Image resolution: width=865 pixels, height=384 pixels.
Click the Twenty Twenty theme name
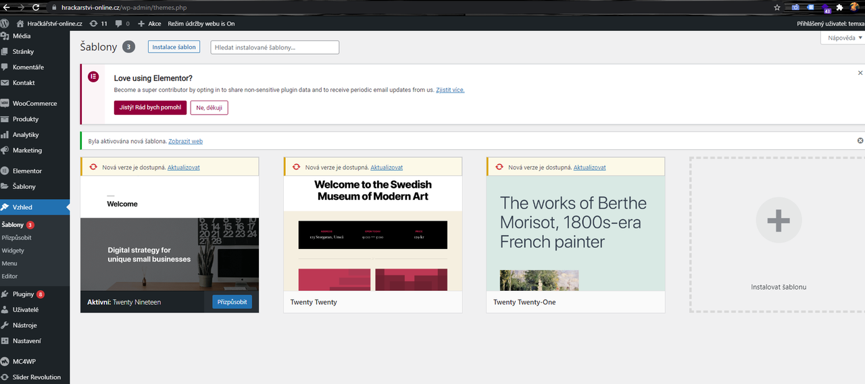(x=314, y=302)
